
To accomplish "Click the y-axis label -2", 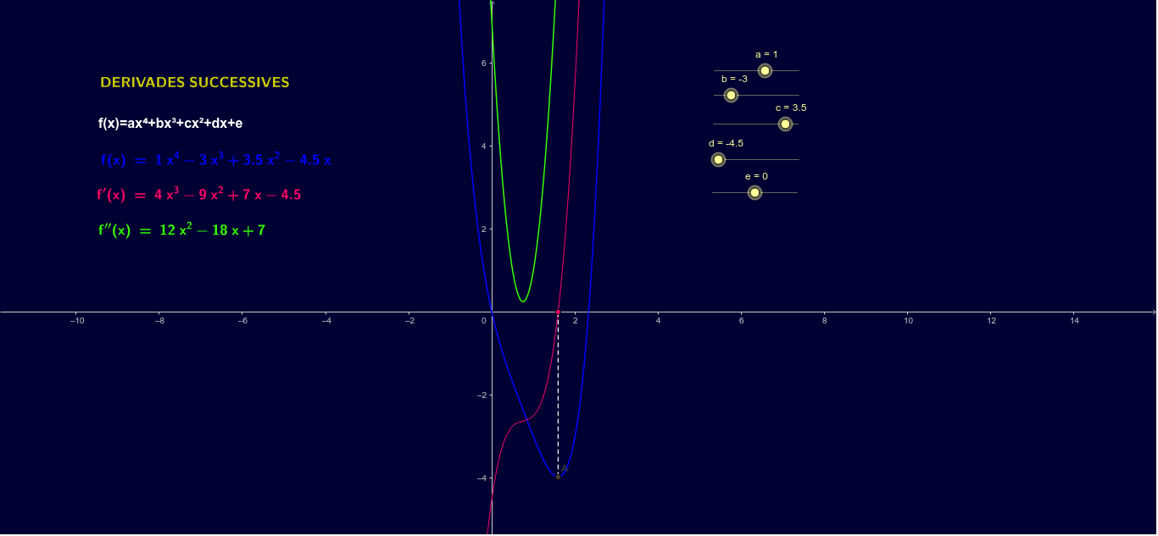I will click(x=481, y=395).
